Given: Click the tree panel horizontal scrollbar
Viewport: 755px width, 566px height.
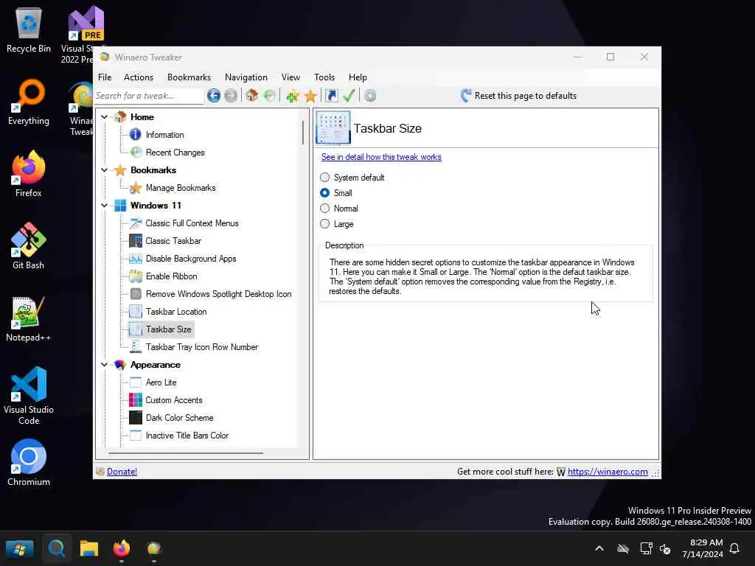Looking at the screenshot, I should click(186, 453).
